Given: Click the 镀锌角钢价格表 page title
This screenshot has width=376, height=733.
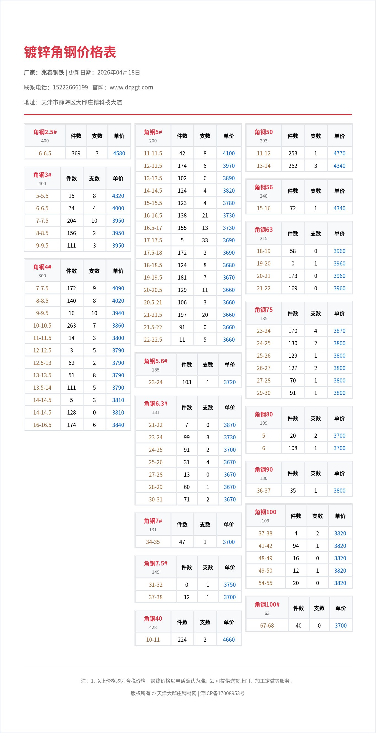Looking at the screenshot, I should (x=70, y=52).
